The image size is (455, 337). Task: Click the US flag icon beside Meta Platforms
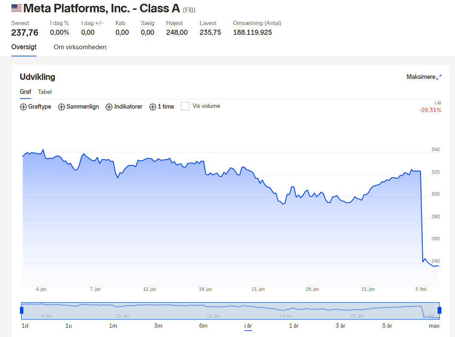pyautogui.click(x=17, y=8)
